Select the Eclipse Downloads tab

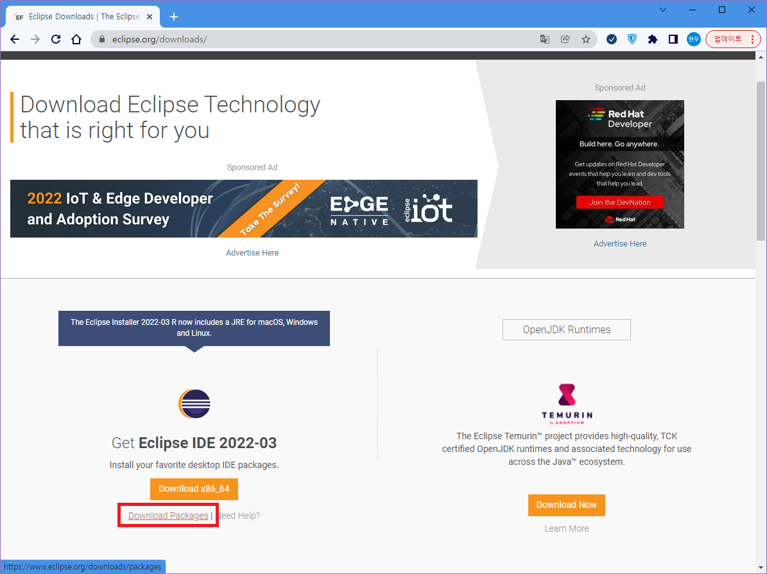tap(83, 17)
